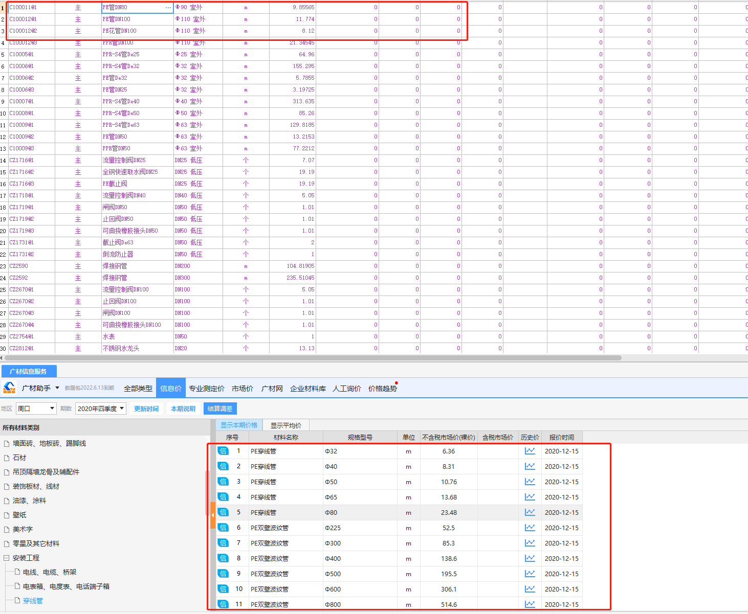
Task: Click the 信 icon for PE穿线管 Φ65
Action: (x=223, y=497)
